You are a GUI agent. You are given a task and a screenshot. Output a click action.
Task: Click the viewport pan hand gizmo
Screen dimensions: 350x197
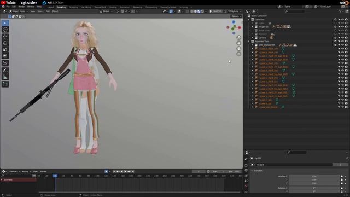(x=238, y=43)
